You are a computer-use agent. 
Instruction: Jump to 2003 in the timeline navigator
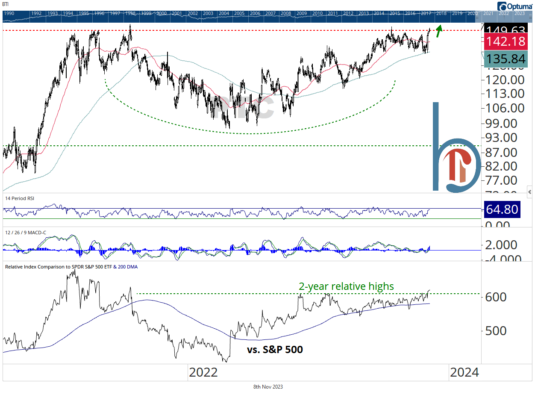click(x=208, y=14)
